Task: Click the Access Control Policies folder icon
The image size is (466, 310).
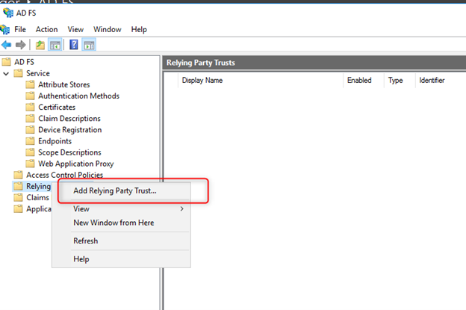Action: (x=18, y=175)
